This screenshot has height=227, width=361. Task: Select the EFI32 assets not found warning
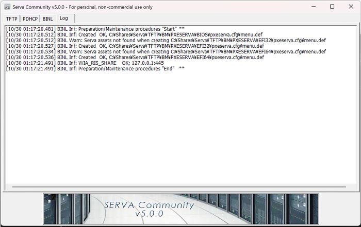(165, 40)
